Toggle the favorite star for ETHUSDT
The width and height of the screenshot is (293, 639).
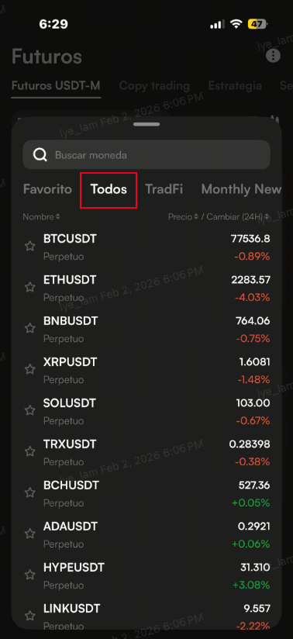tap(29, 287)
